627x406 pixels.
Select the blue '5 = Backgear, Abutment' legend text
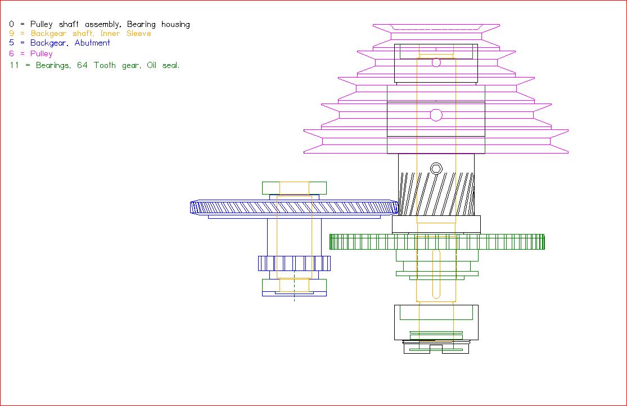[x=59, y=43]
